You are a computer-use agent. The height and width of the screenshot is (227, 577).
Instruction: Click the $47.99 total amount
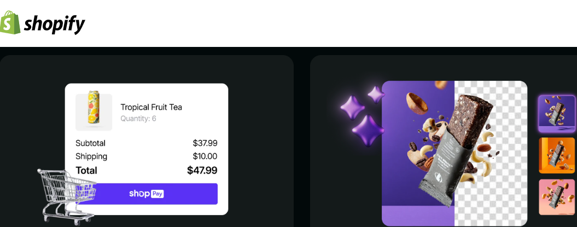tap(202, 170)
